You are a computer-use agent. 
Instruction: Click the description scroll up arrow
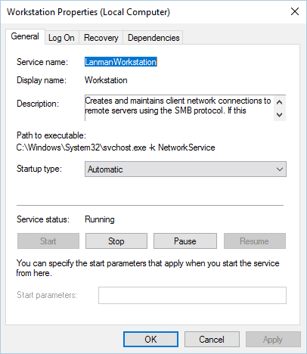279,102
